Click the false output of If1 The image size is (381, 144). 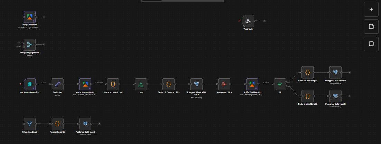286,86
